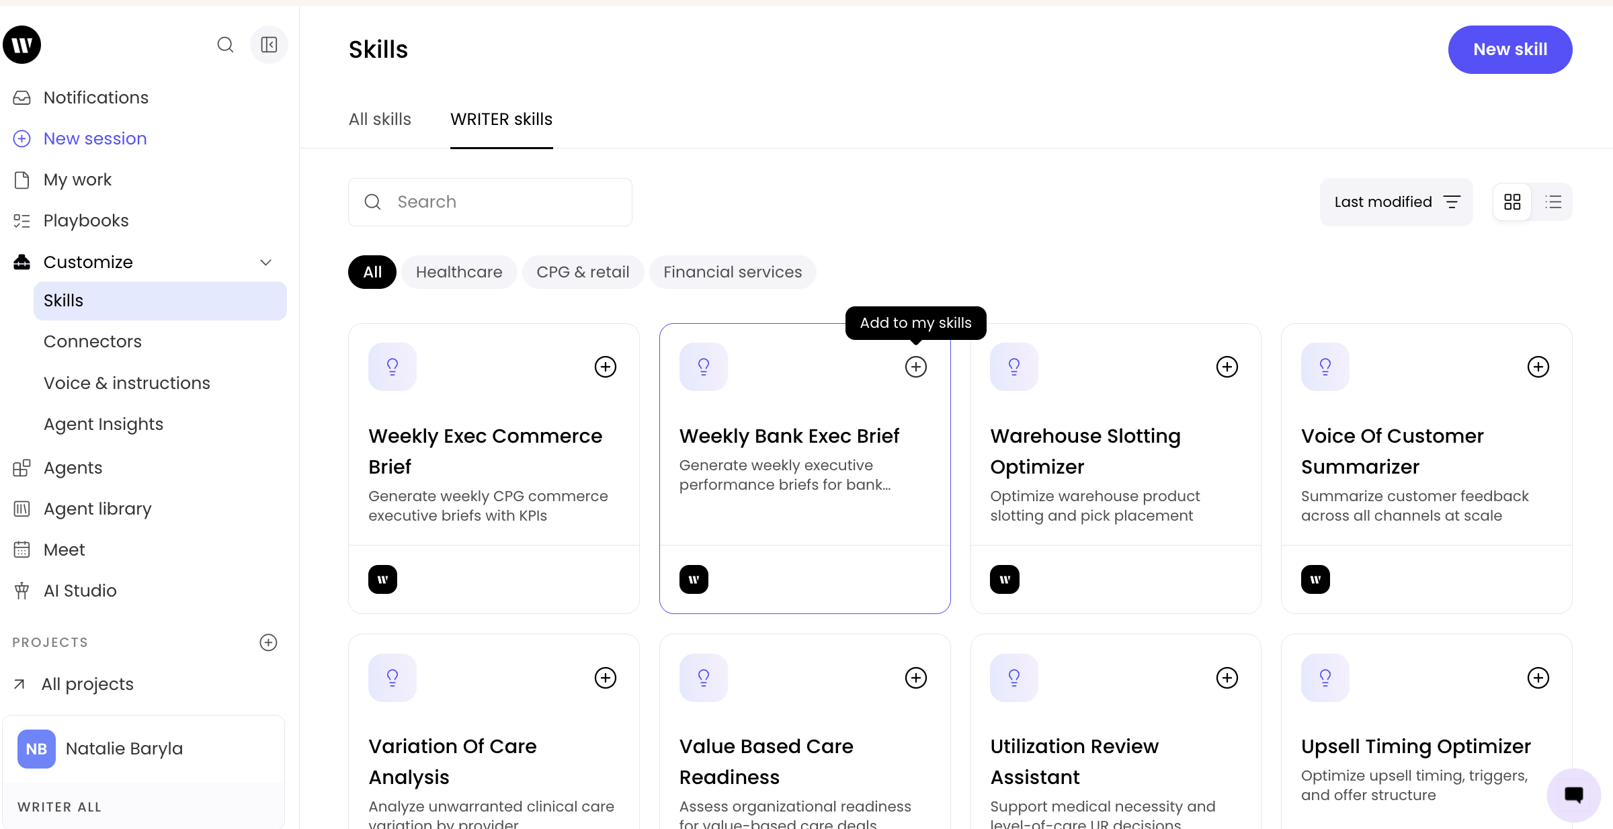Collapse the sidebar panel icon
This screenshot has height=829, width=1613.
coord(269,45)
